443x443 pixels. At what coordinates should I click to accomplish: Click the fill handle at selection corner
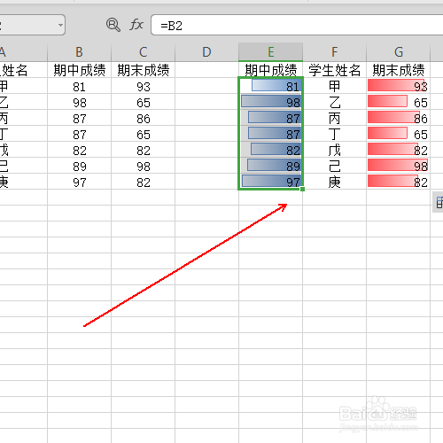[x=302, y=189]
